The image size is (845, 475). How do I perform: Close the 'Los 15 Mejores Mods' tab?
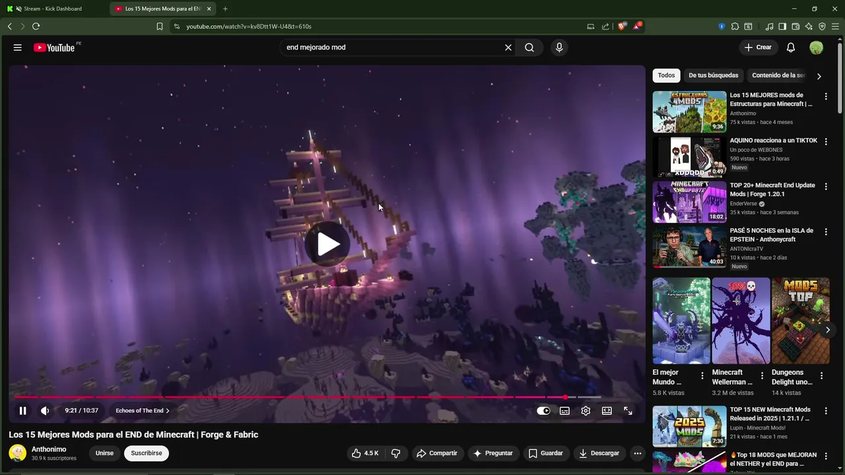[x=209, y=9]
